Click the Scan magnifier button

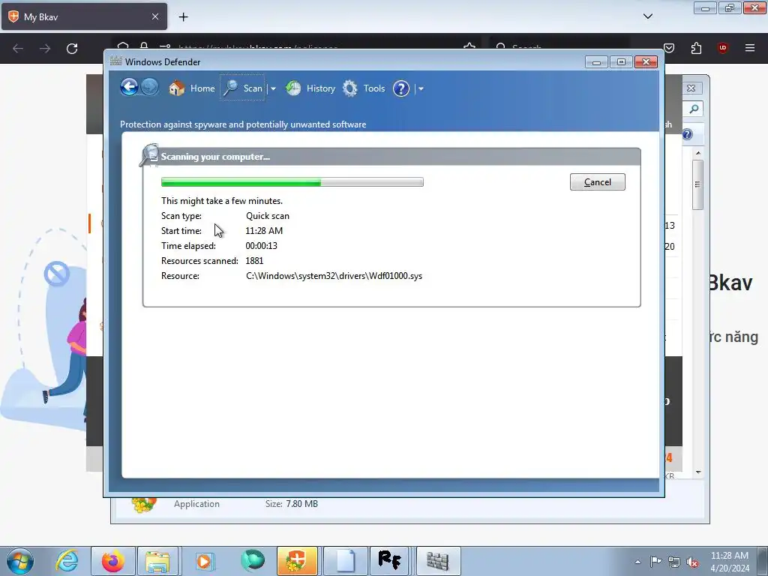pos(242,88)
